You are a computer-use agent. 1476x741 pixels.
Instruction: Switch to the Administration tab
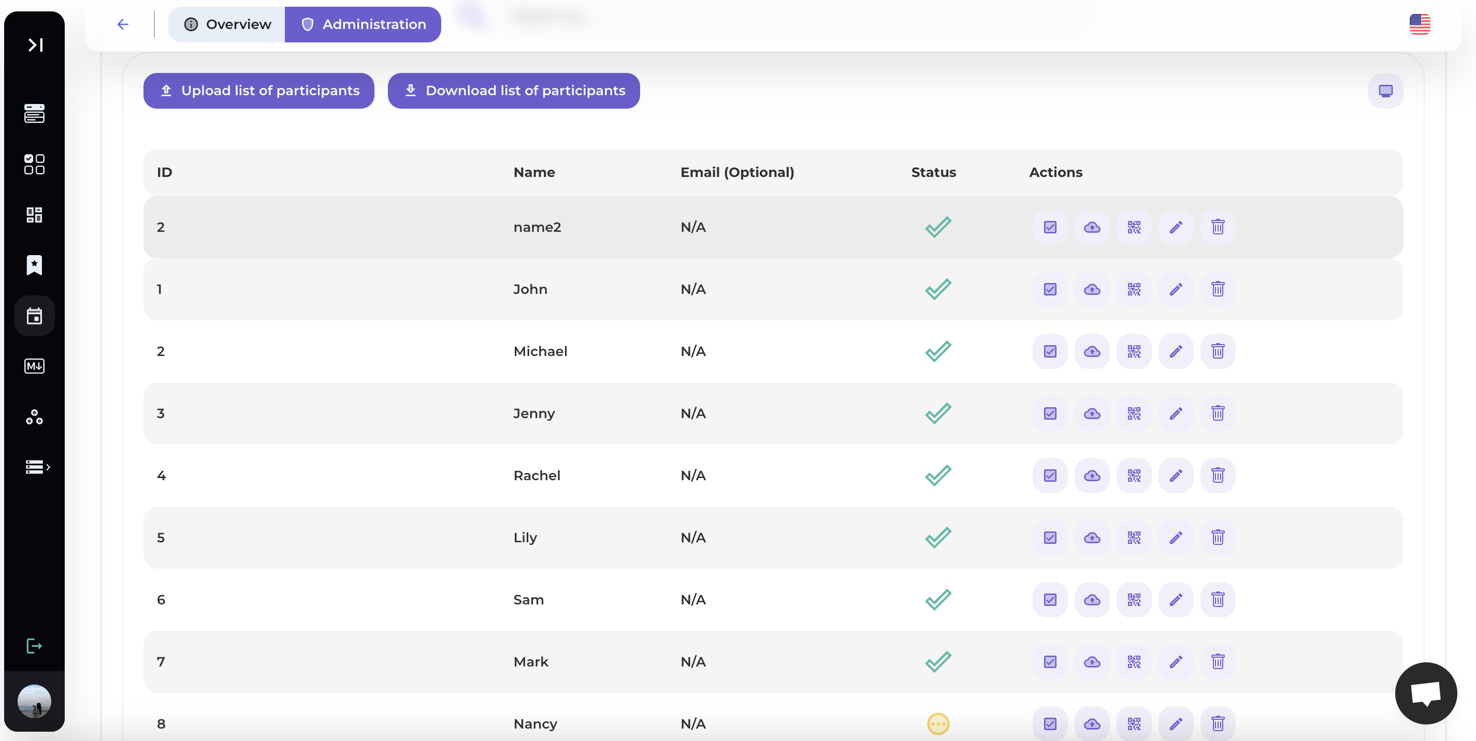point(363,24)
